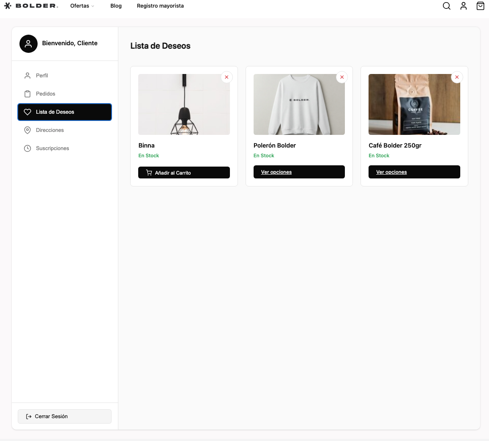Open the Perfil section

[65, 76]
